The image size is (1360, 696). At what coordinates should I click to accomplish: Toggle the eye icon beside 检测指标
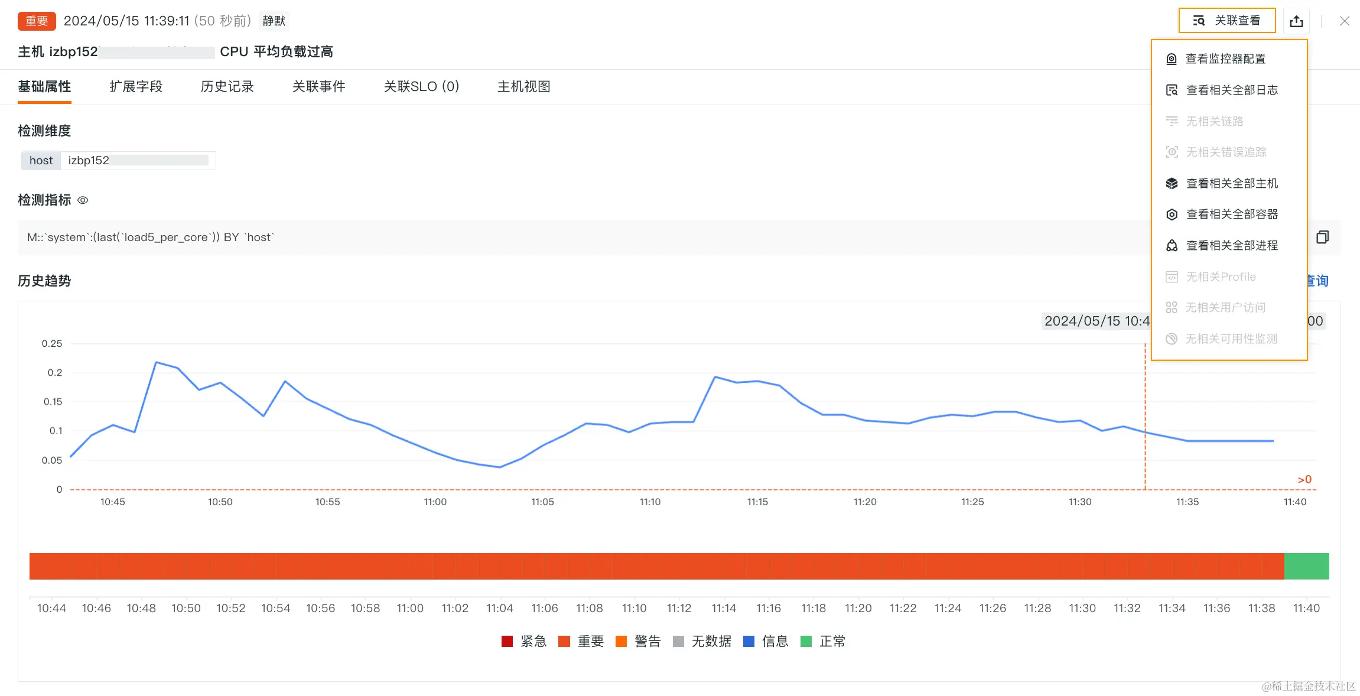click(83, 200)
